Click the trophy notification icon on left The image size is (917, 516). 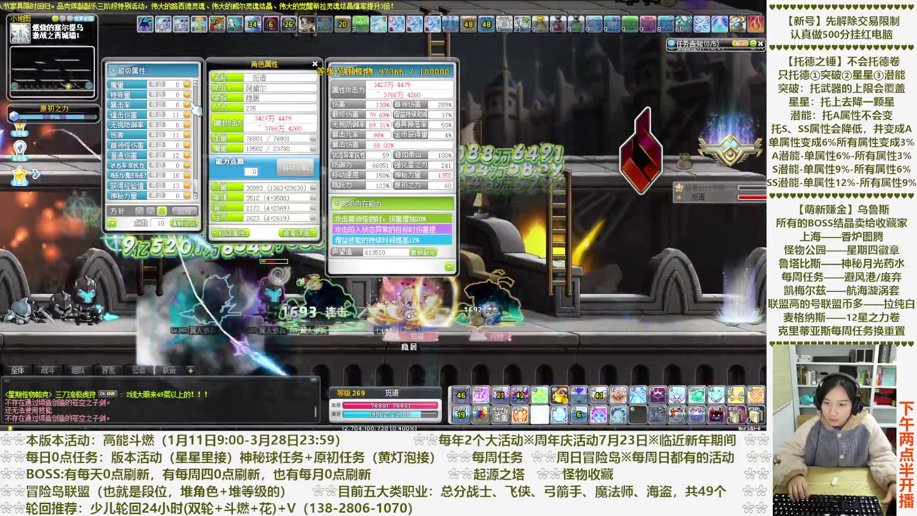pos(20,129)
